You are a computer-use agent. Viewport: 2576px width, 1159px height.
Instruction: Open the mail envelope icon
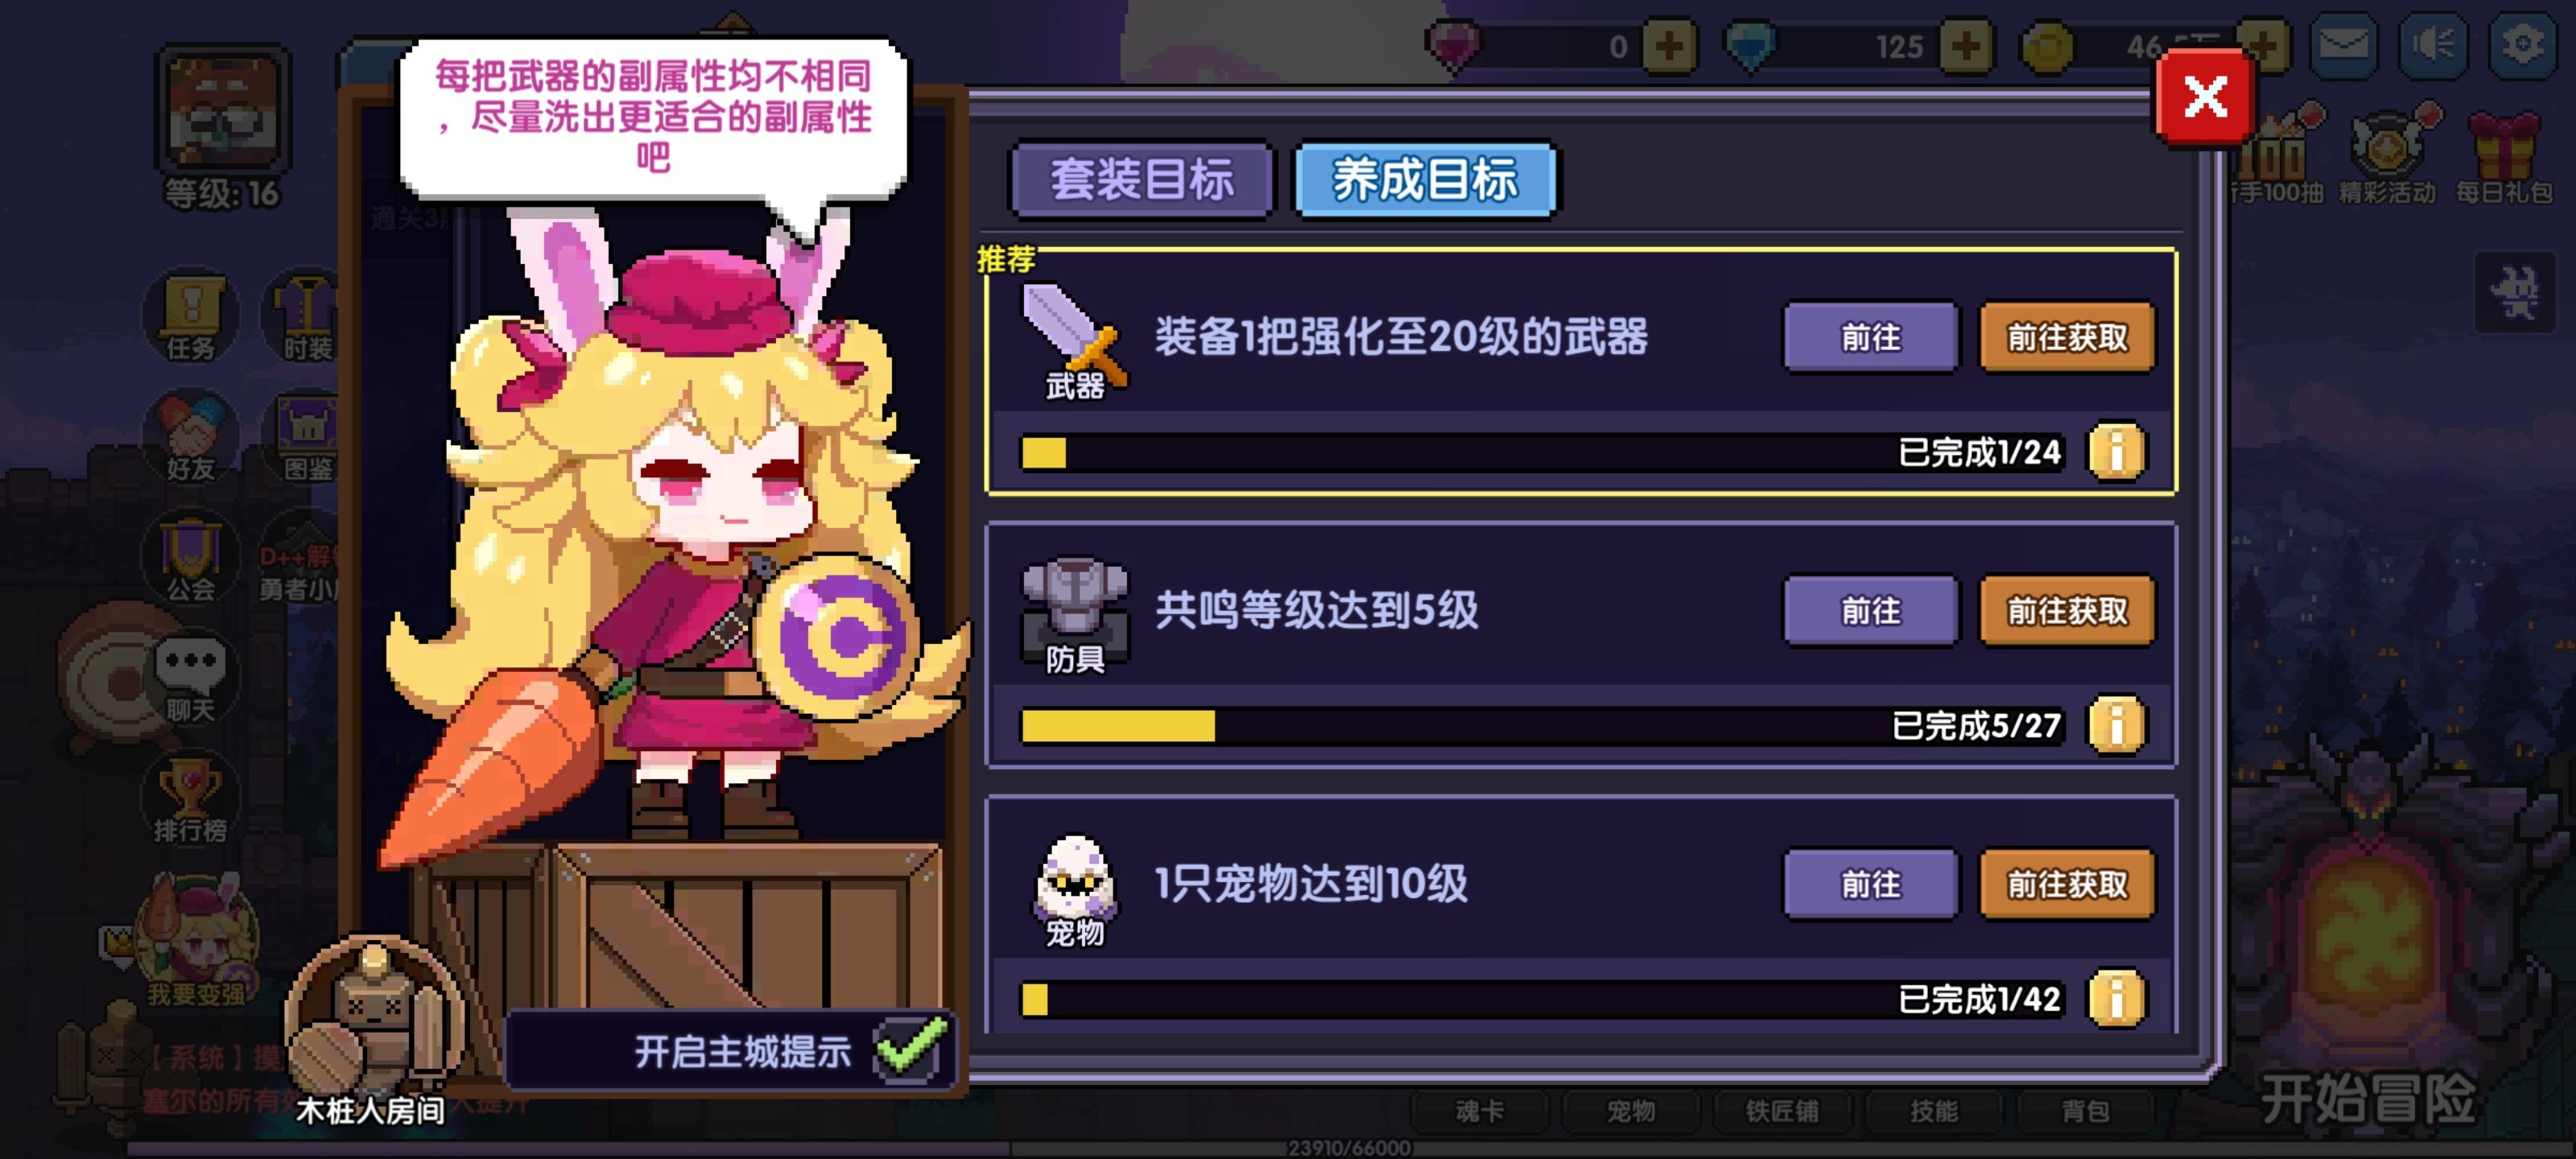click(2344, 45)
